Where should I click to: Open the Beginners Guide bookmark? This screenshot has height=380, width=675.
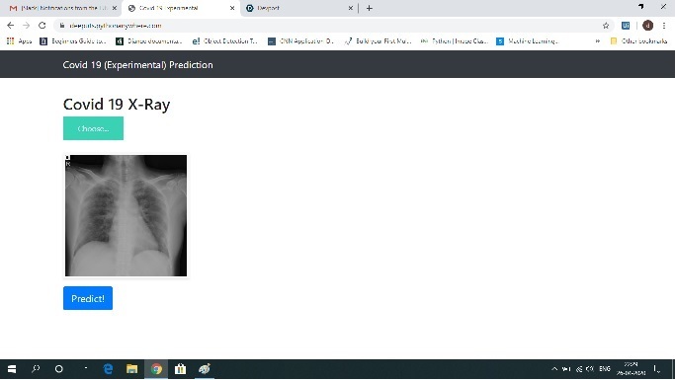pos(73,41)
